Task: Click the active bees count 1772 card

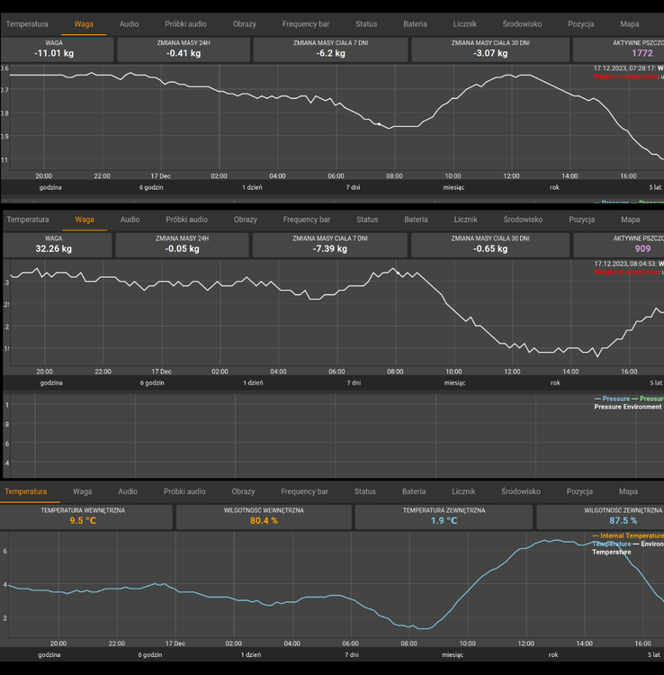Action: [x=618, y=49]
